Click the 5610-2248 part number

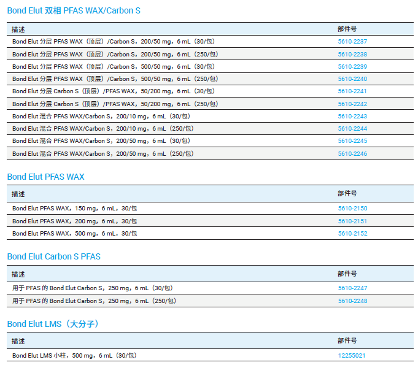point(352,301)
